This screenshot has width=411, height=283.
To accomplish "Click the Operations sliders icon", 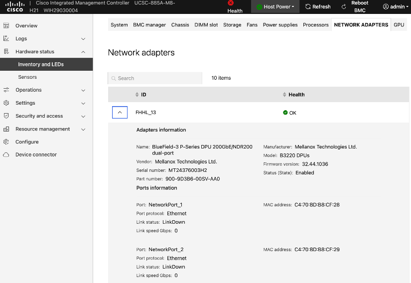I will [6, 90].
